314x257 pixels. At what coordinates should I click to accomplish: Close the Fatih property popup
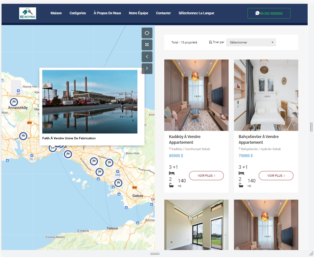(x=141, y=72)
